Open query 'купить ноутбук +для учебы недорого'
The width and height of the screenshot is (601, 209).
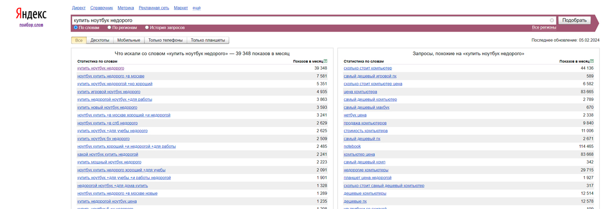112,131
